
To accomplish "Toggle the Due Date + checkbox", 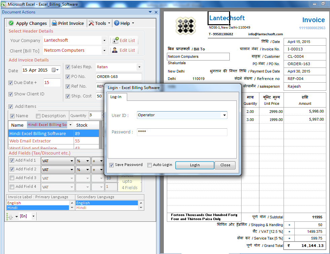I will click(10, 83).
